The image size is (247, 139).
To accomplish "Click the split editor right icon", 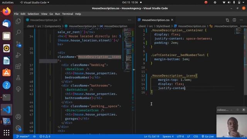I will 234,20.
